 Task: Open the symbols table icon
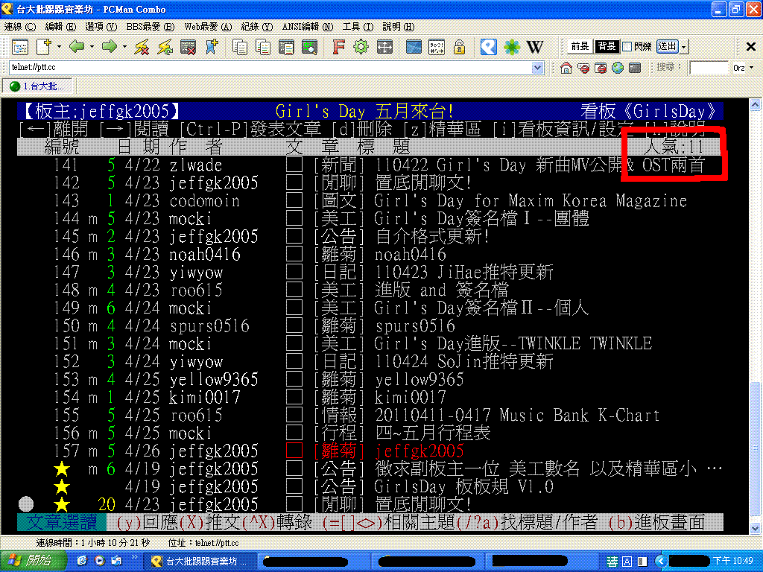point(437,47)
